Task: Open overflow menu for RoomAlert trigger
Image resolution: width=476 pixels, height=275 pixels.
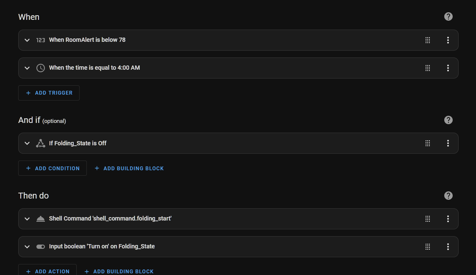Action: tap(448, 40)
